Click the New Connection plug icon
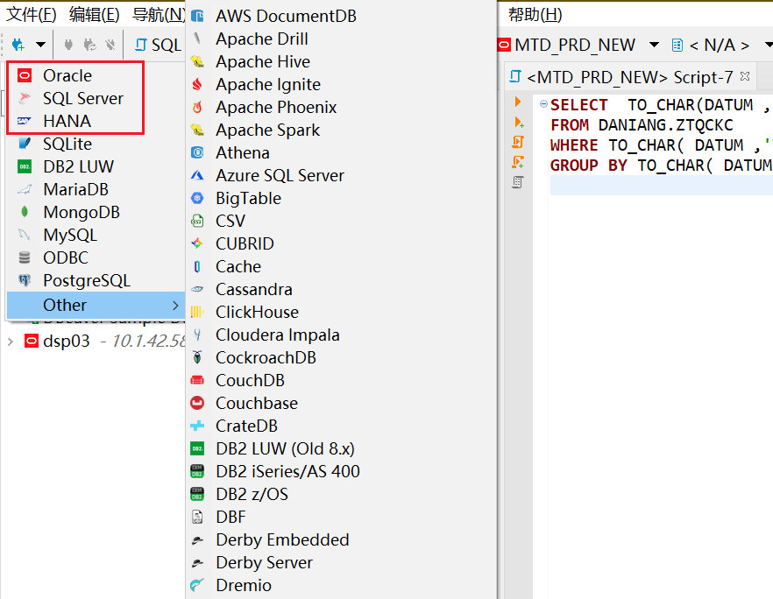The height and width of the screenshot is (599, 773). tap(18, 45)
